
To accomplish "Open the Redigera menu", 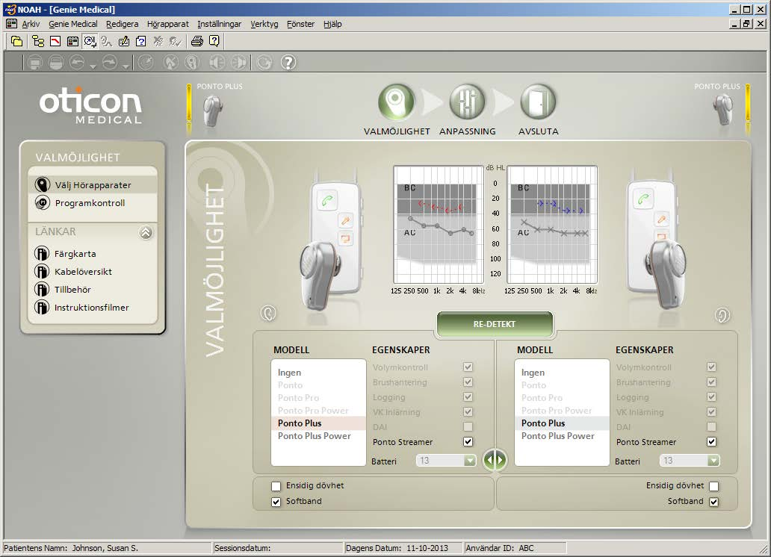I will (122, 24).
